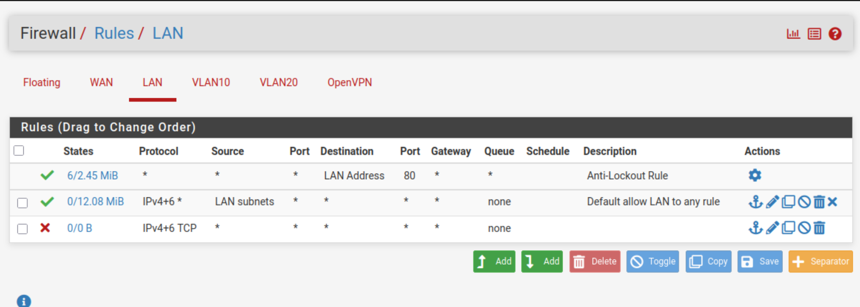Screen dimensions: 860x307
Task: Delete the IPv4+6 TCP rule trash icon
Action: click(819, 228)
